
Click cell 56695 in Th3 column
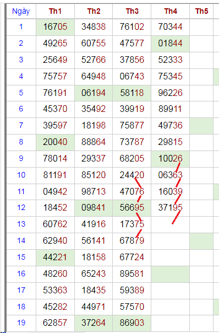click(x=132, y=208)
